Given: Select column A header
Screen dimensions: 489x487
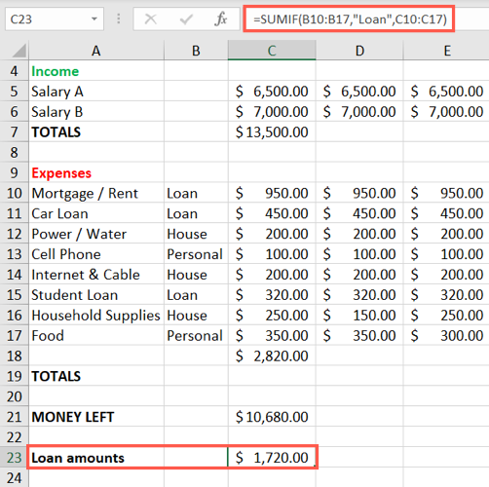Looking at the screenshot, I should click(x=96, y=51).
